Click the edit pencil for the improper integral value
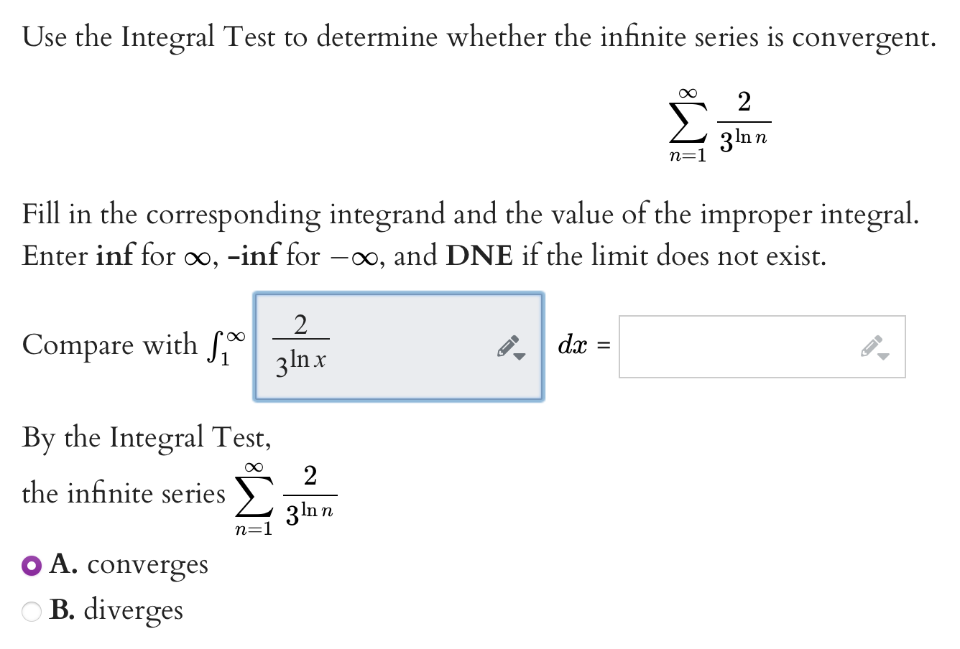The image size is (960, 649). coord(871,347)
